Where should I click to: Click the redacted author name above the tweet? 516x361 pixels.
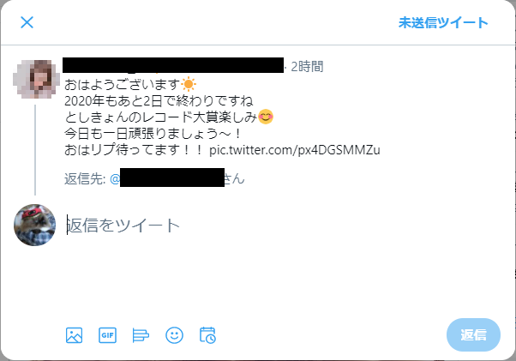(173, 65)
